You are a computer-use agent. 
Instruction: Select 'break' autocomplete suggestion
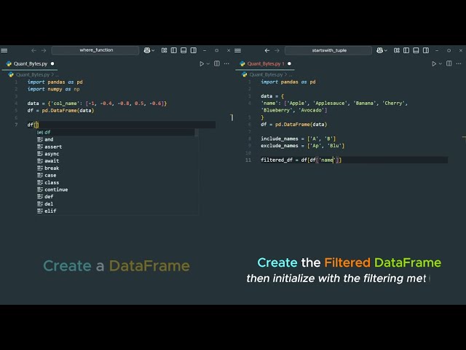[x=116, y=168]
